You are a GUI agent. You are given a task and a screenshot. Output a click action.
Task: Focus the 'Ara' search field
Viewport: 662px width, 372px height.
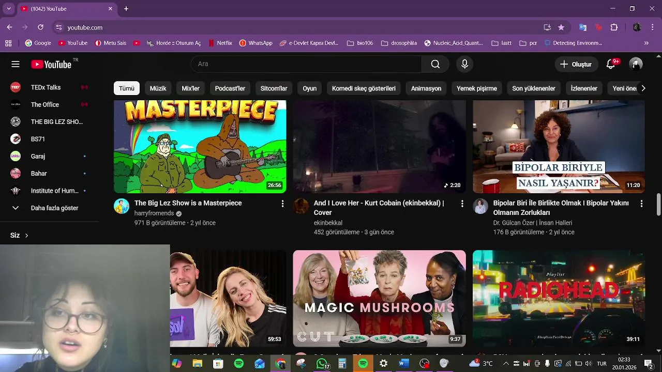(306, 64)
